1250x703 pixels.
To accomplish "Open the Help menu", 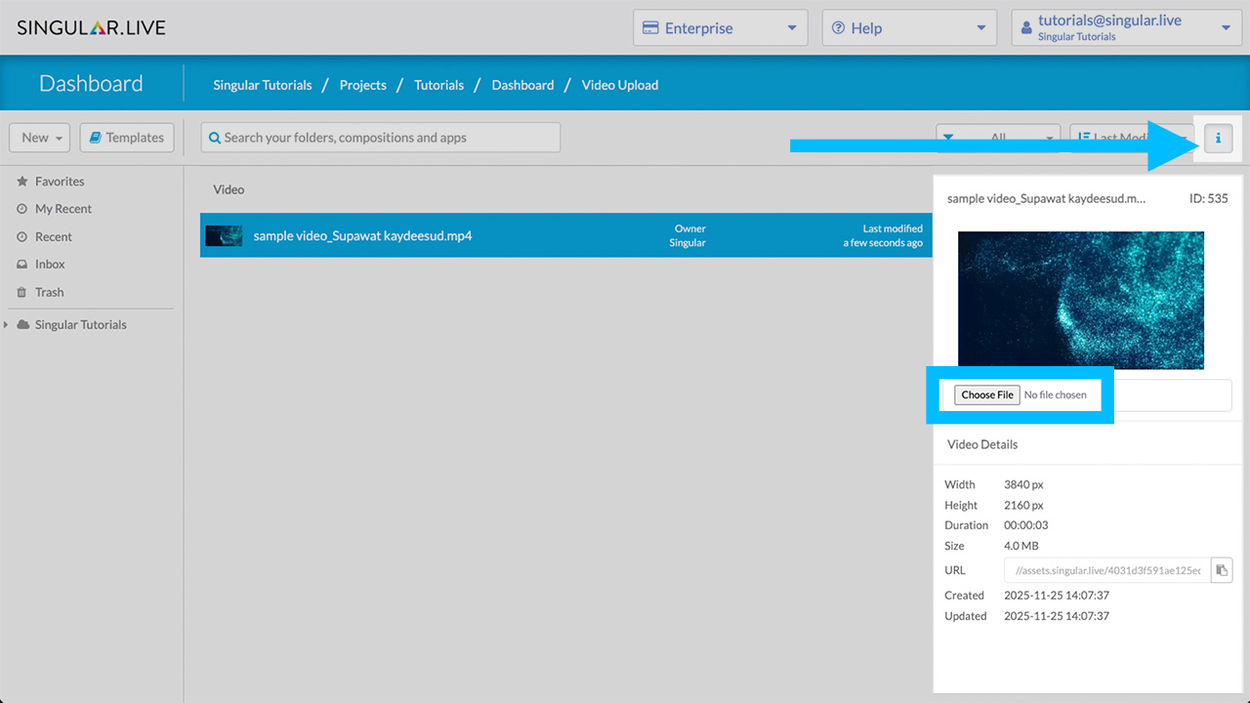I will click(x=908, y=27).
